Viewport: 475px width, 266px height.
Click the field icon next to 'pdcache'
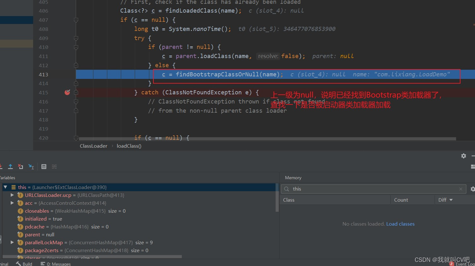pos(20,227)
